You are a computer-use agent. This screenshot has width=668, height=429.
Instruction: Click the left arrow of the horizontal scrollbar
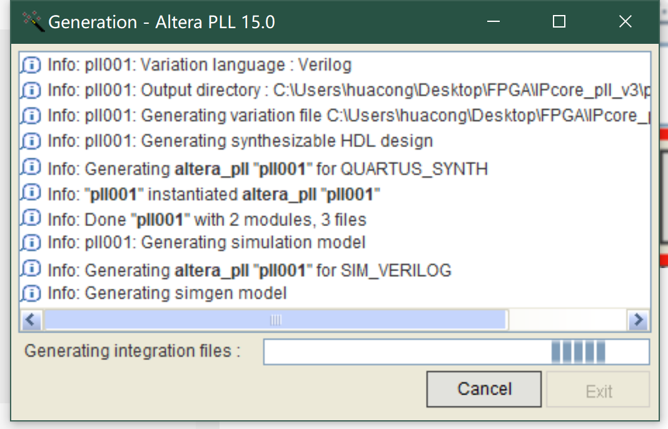[31, 320]
